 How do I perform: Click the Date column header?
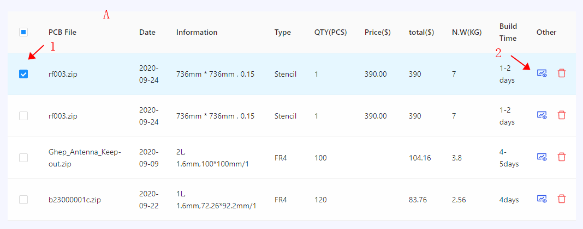[x=147, y=32]
